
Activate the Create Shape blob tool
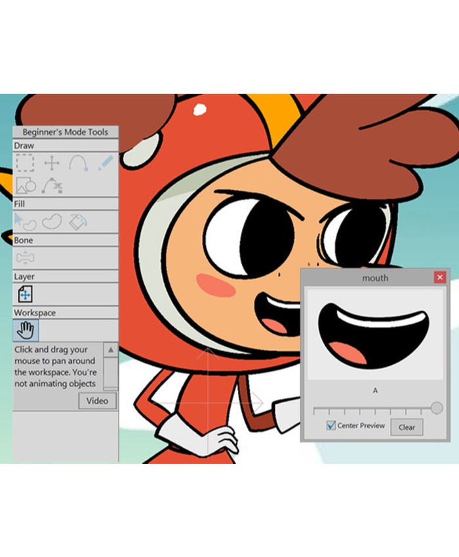(x=52, y=221)
